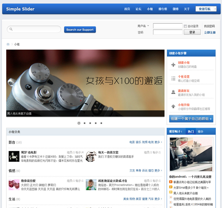The width and height of the screenshot is (222, 208).
Task: Click the Simple Slider logo
Action: pyautogui.click(x=20, y=9)
